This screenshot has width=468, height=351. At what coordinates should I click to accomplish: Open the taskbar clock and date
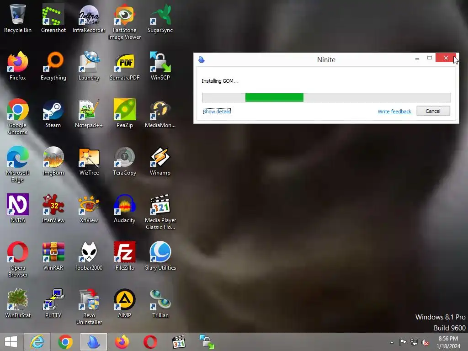(x=448, y=342)
